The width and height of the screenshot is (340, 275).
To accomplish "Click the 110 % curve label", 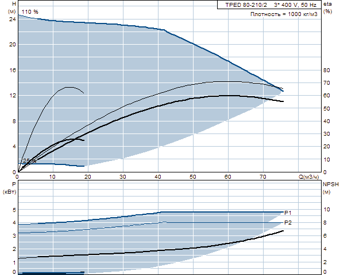I will point(30,11).
